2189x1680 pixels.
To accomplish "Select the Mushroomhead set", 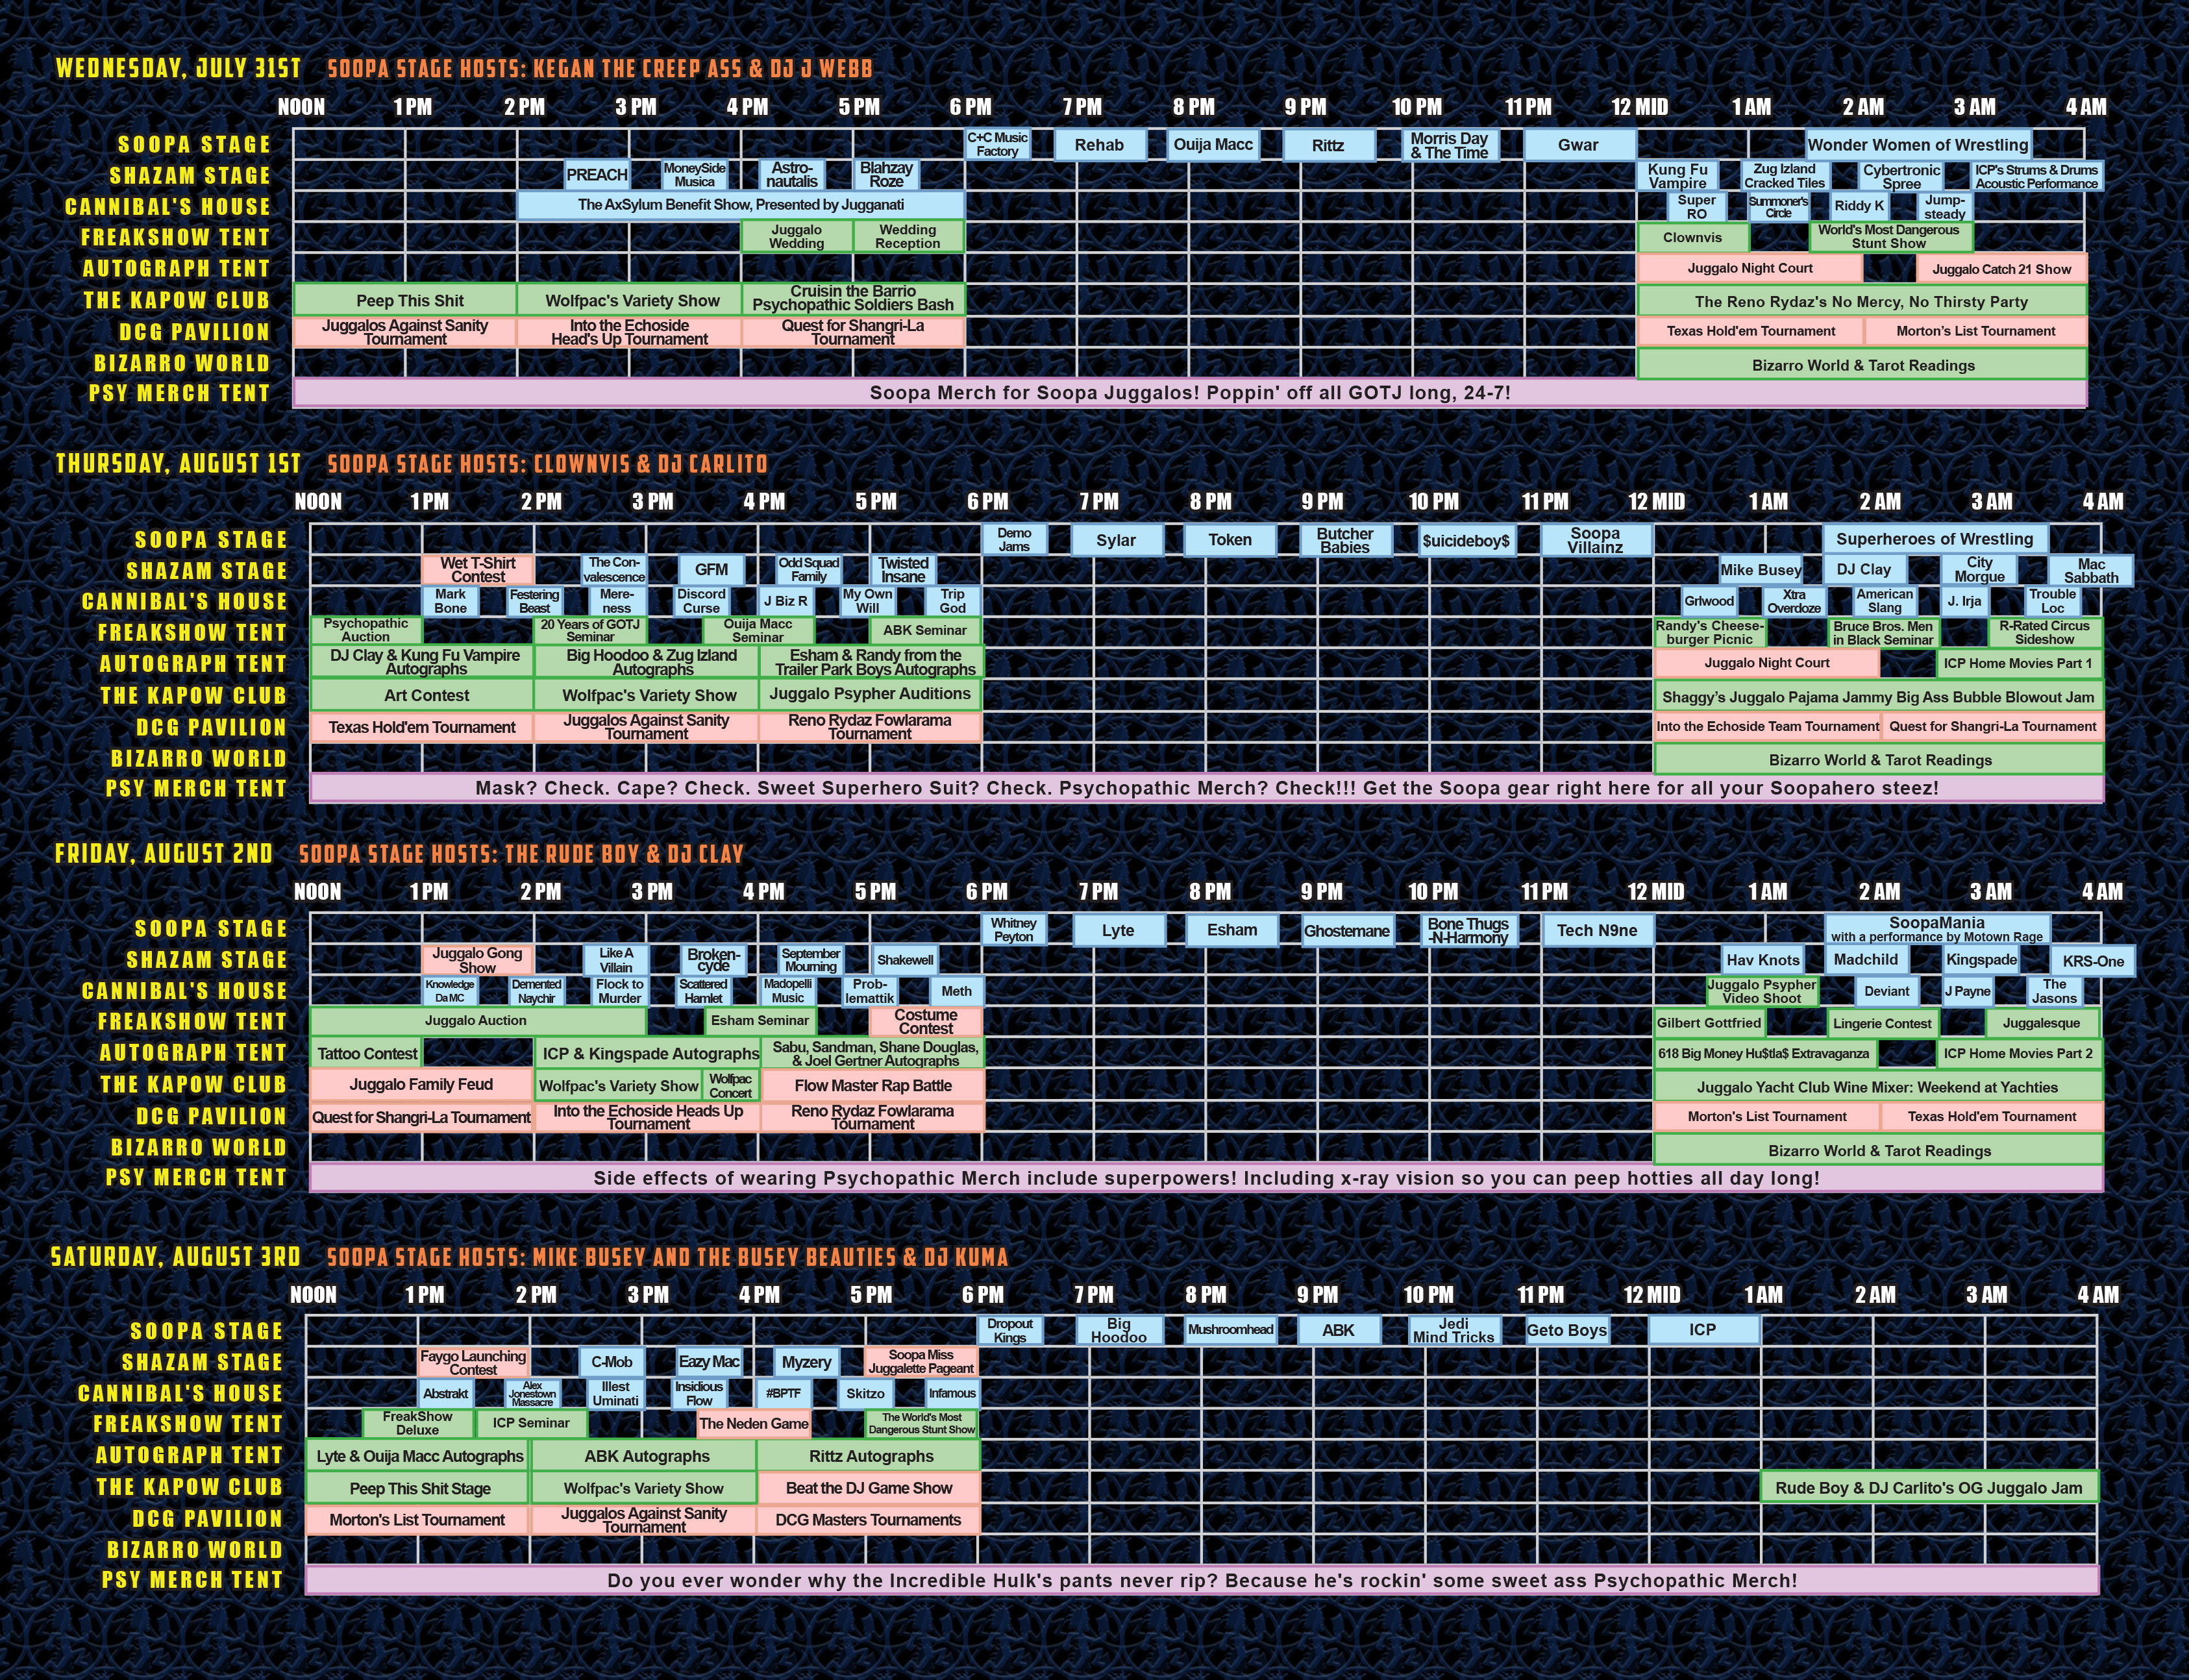I will [x=1231, y=1330].
